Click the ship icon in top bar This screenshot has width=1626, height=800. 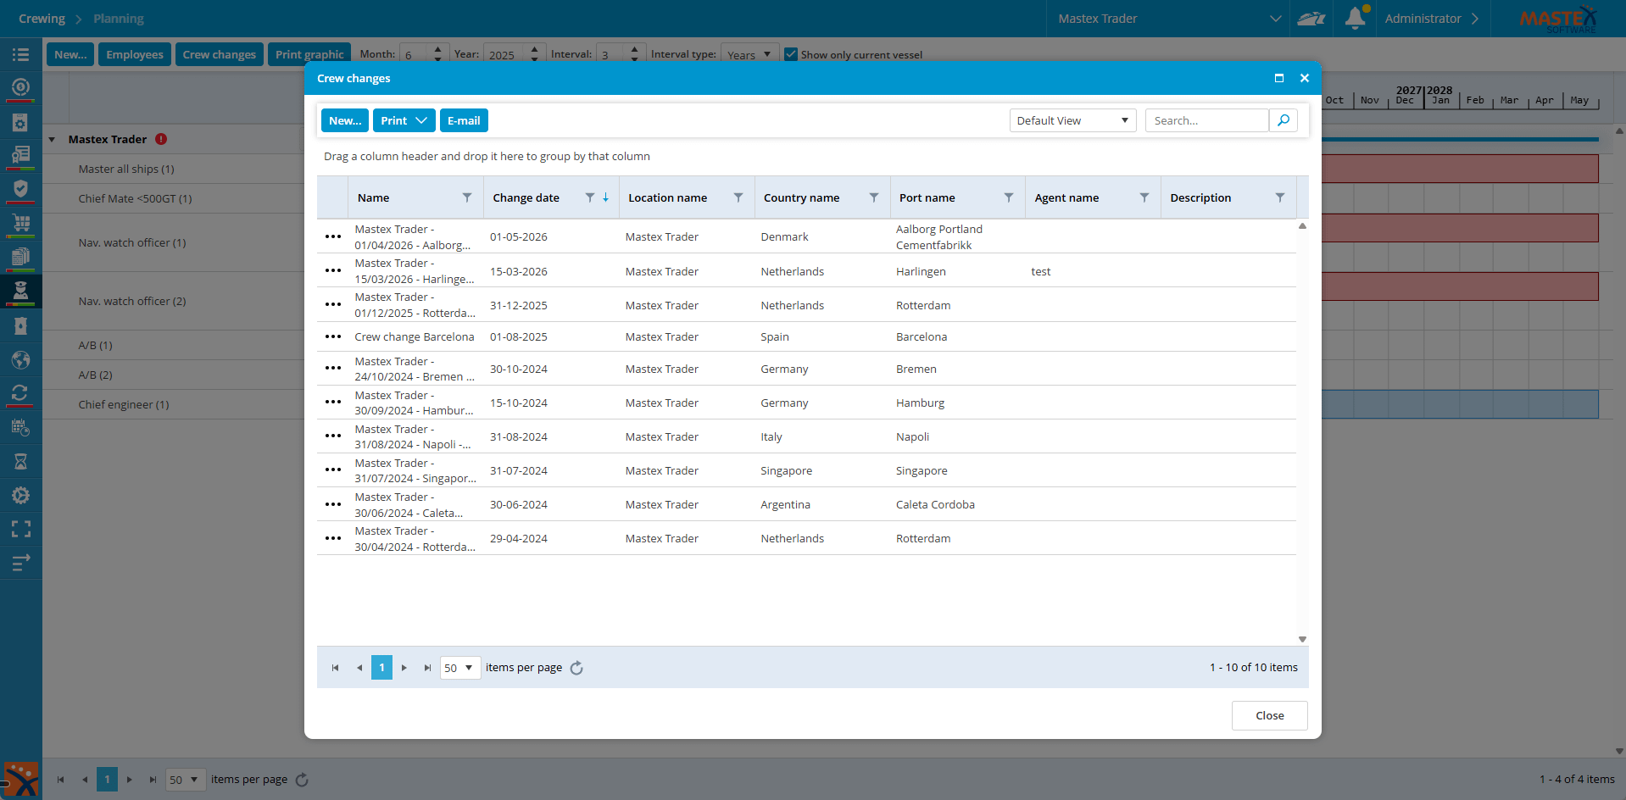pyautogui.click(x=1311, y=19)
